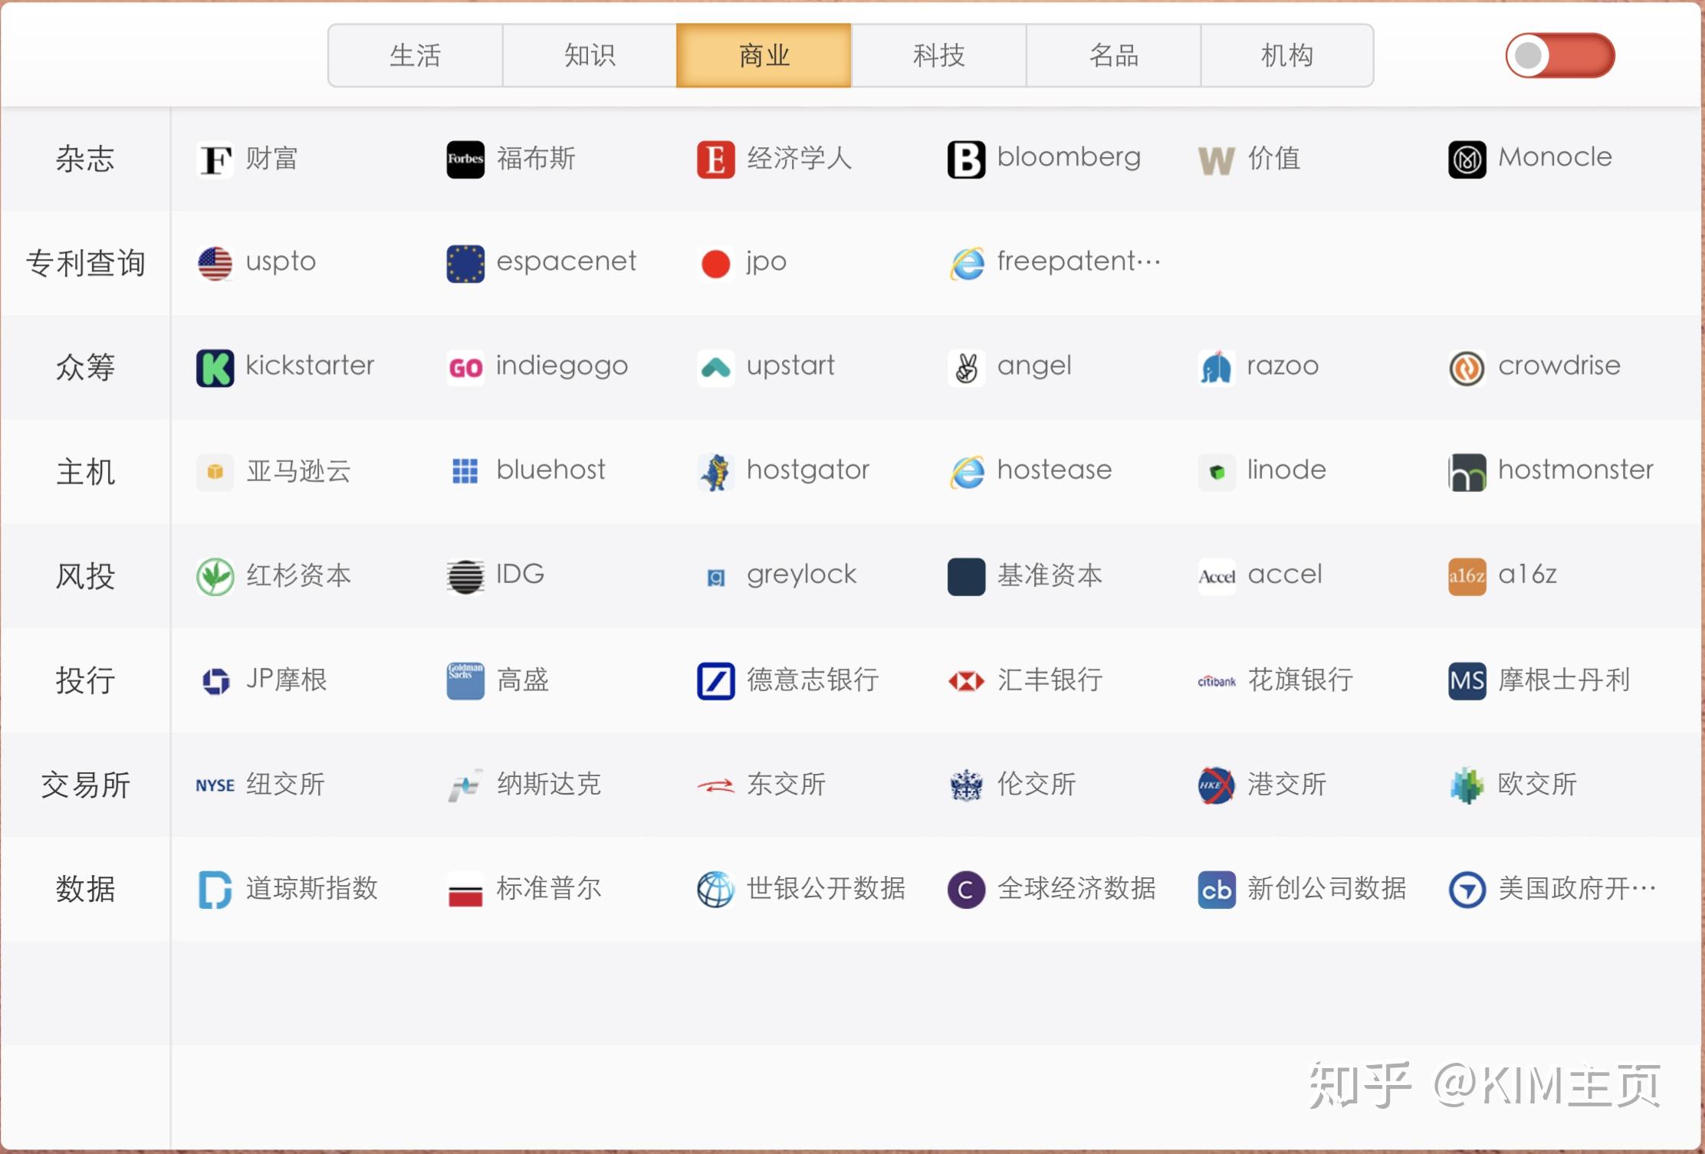Select the 专利查询 category label
The height and width of the screenshot is (1154, 1705).
(x=85, y=264)
